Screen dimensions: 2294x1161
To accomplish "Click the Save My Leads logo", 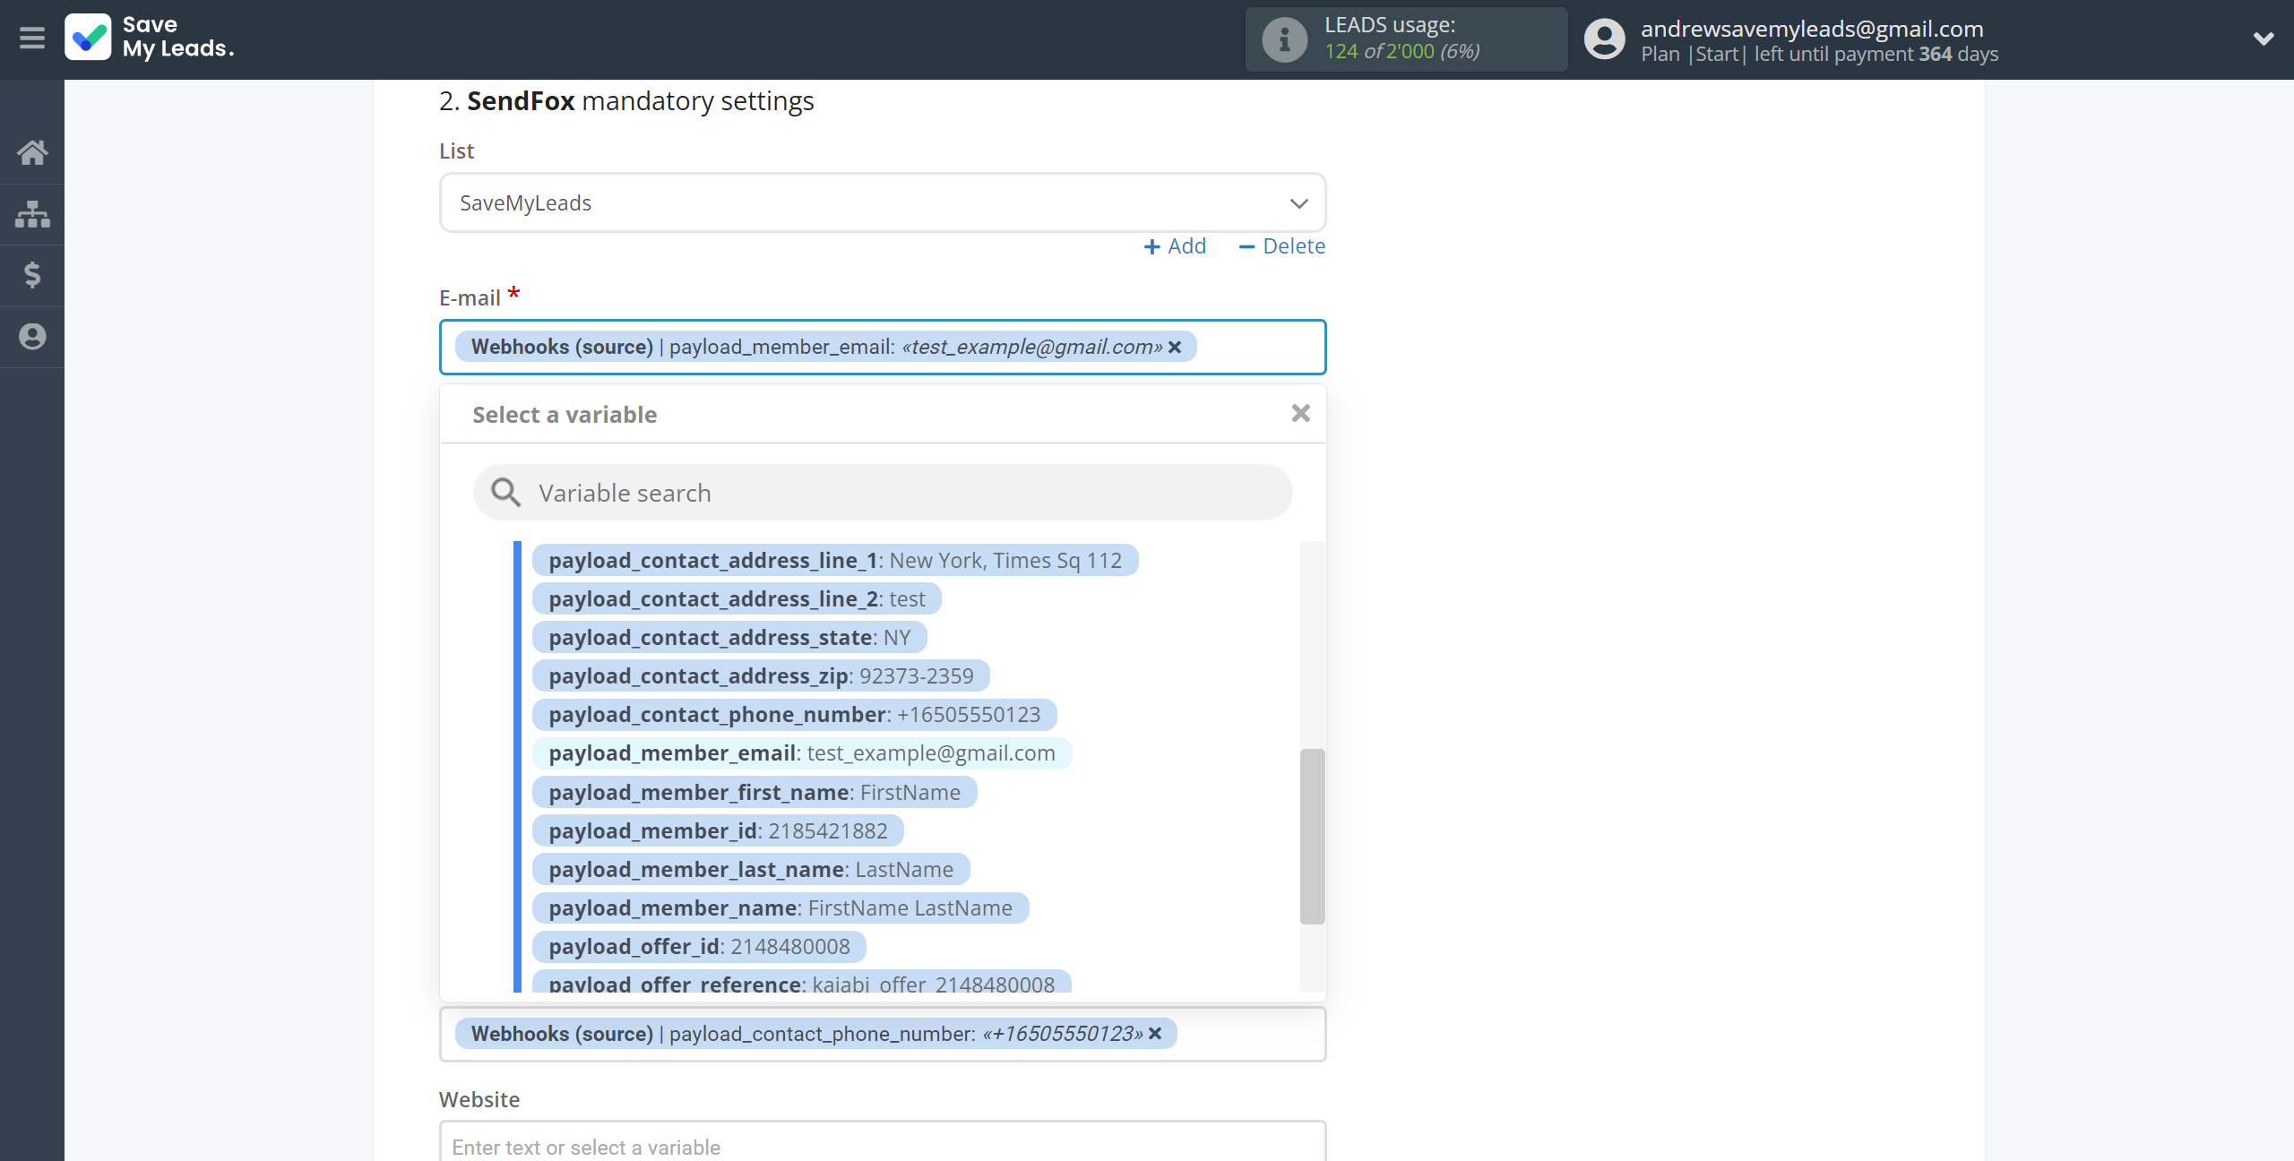I will click(x=150, y=38).
